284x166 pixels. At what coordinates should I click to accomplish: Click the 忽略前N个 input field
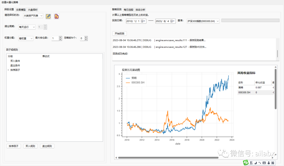coord(82,38)
